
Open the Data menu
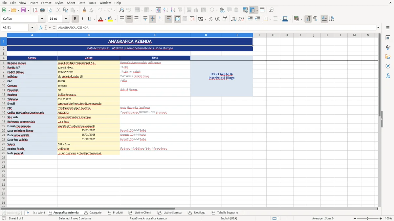82,3
